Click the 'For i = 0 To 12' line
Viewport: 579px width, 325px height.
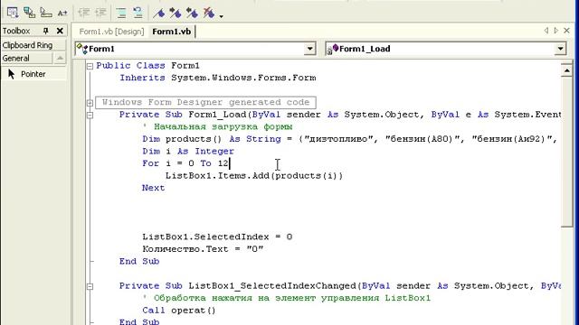(185, 163)
